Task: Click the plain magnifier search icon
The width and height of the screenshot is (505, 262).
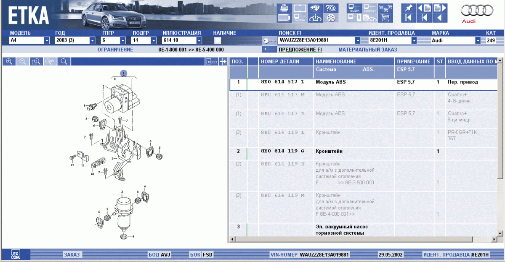Action: click(64, 62)
